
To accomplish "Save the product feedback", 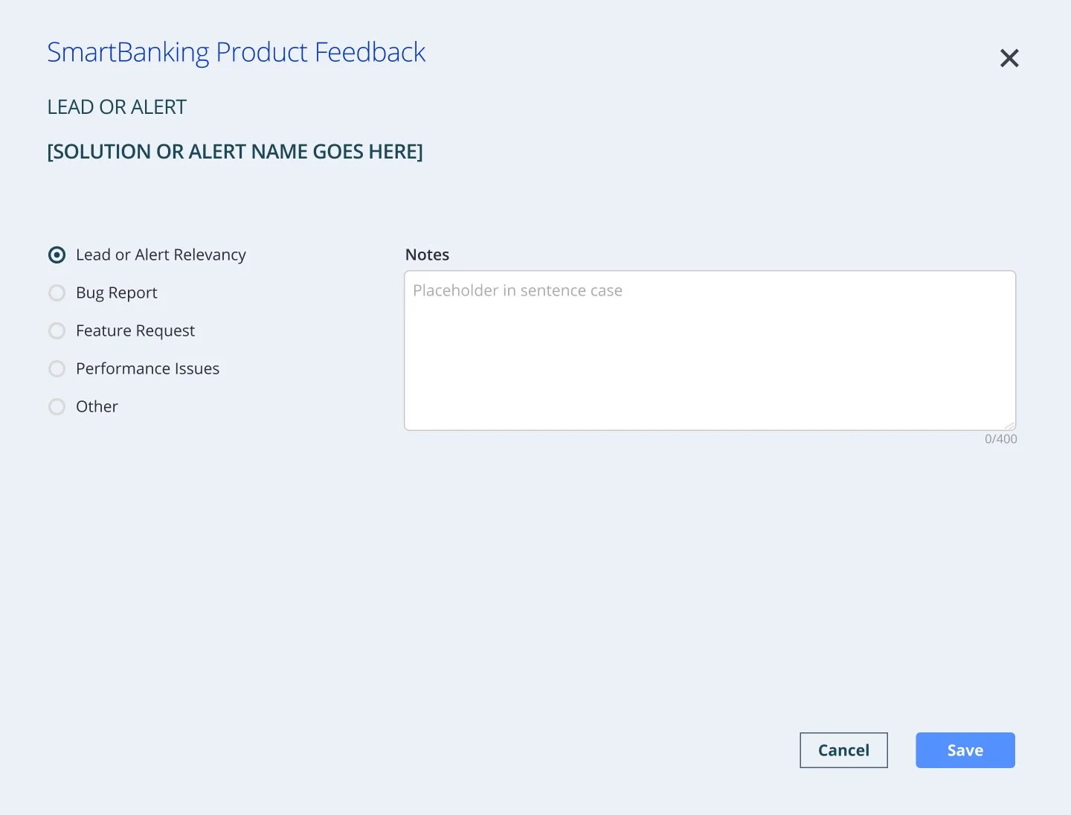I will click(965, 750).
